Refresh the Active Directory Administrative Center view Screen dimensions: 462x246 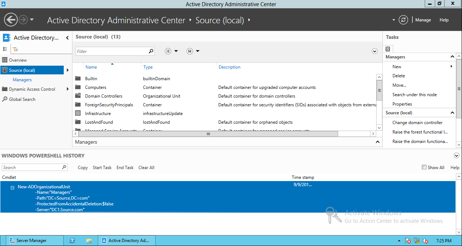(x=403, y=20)
